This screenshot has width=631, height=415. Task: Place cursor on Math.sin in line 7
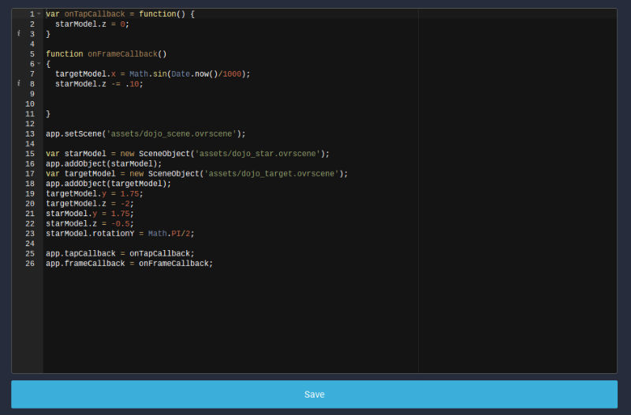(x=148, y=73)
